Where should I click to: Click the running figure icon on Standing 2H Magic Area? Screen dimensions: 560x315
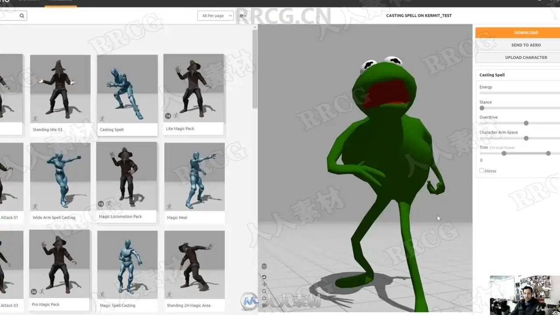(169, 294)
